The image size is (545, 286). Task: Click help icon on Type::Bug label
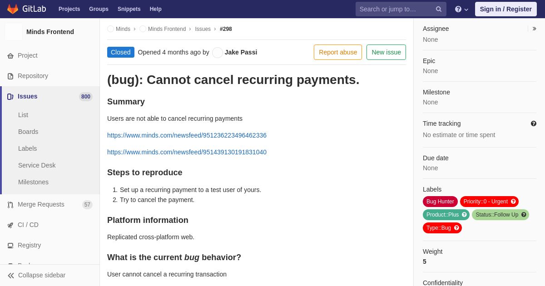[456, 228]
